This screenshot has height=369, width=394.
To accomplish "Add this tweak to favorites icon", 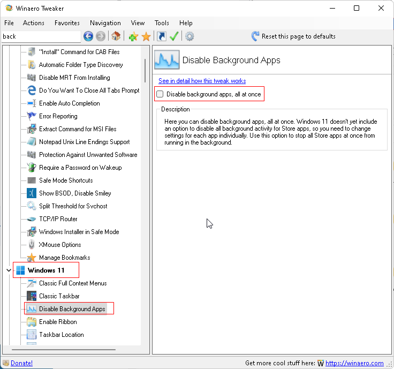I will (133, 36).
